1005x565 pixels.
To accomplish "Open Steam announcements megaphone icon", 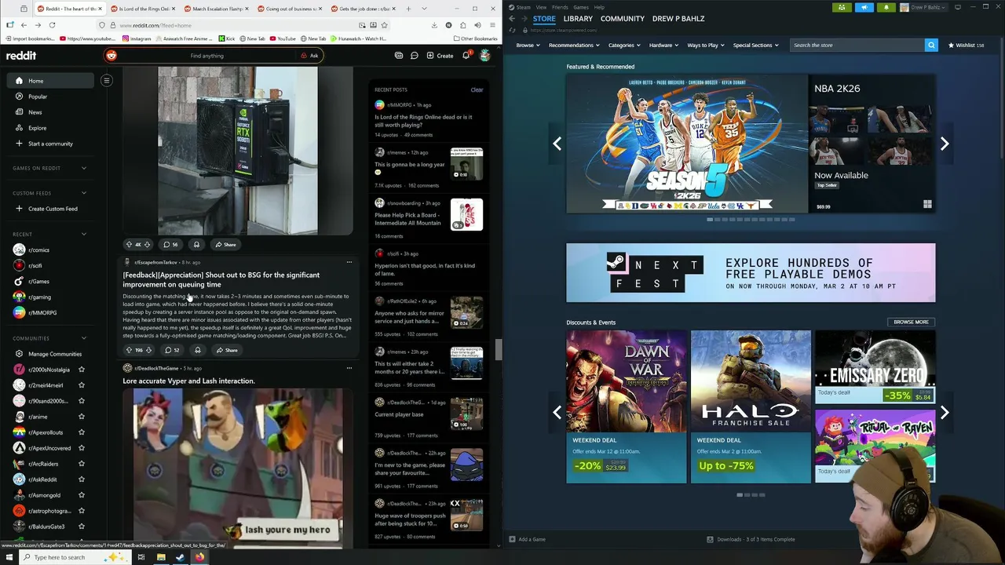I will pos(864,7).
